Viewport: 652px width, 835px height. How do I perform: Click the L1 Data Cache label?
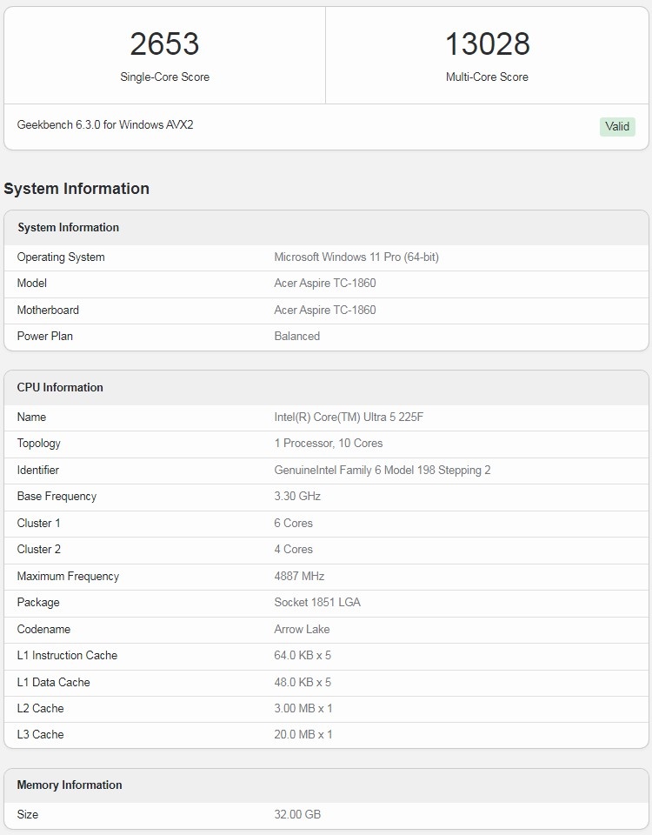point(53,682)
